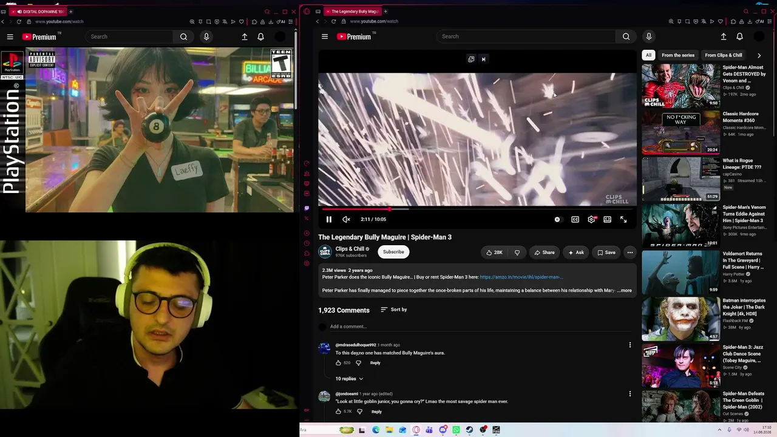
Task: Click the search box in right YouTube window
Action: pyautogui.click(x=527, y=36)
